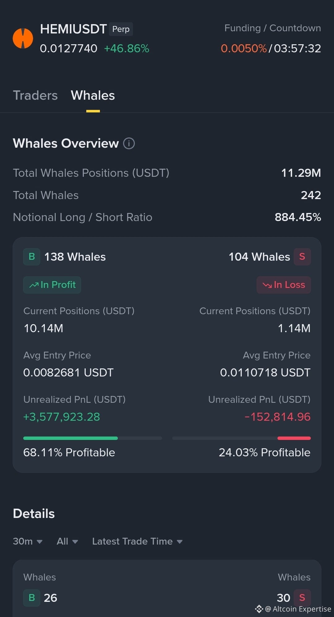Tap the funding rate 0.0050% value
The image size is (334, 617).
coord(244,49)
